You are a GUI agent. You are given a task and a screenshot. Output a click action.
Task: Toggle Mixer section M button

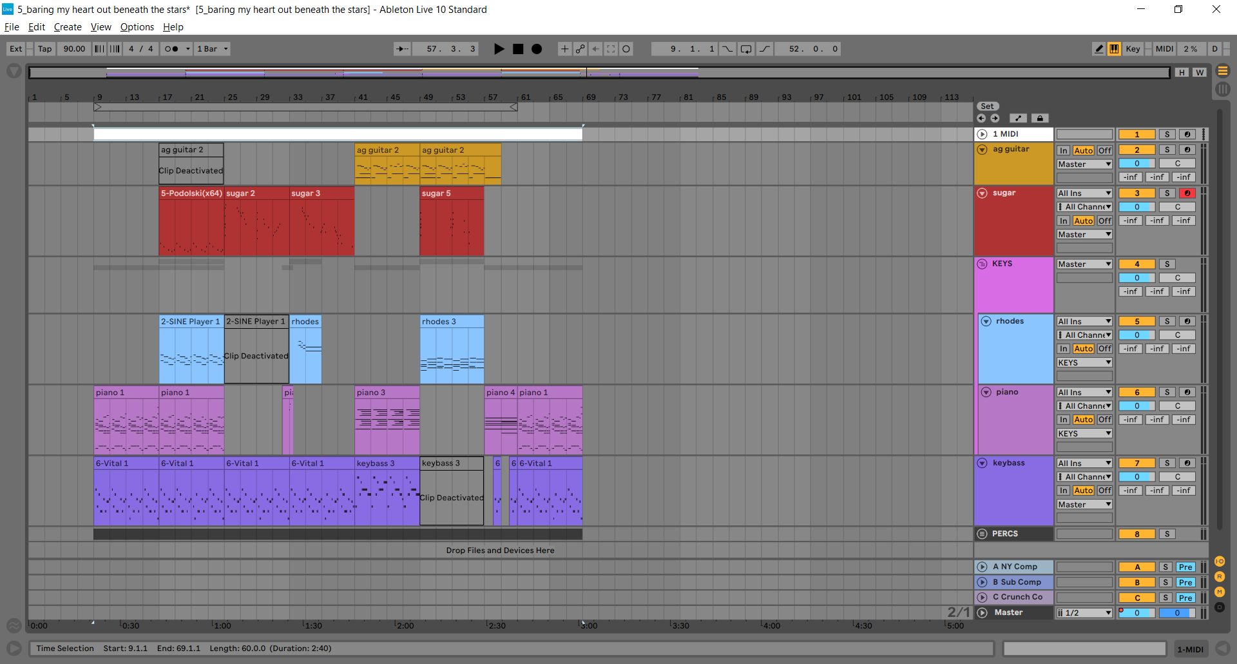point(1220,592)
